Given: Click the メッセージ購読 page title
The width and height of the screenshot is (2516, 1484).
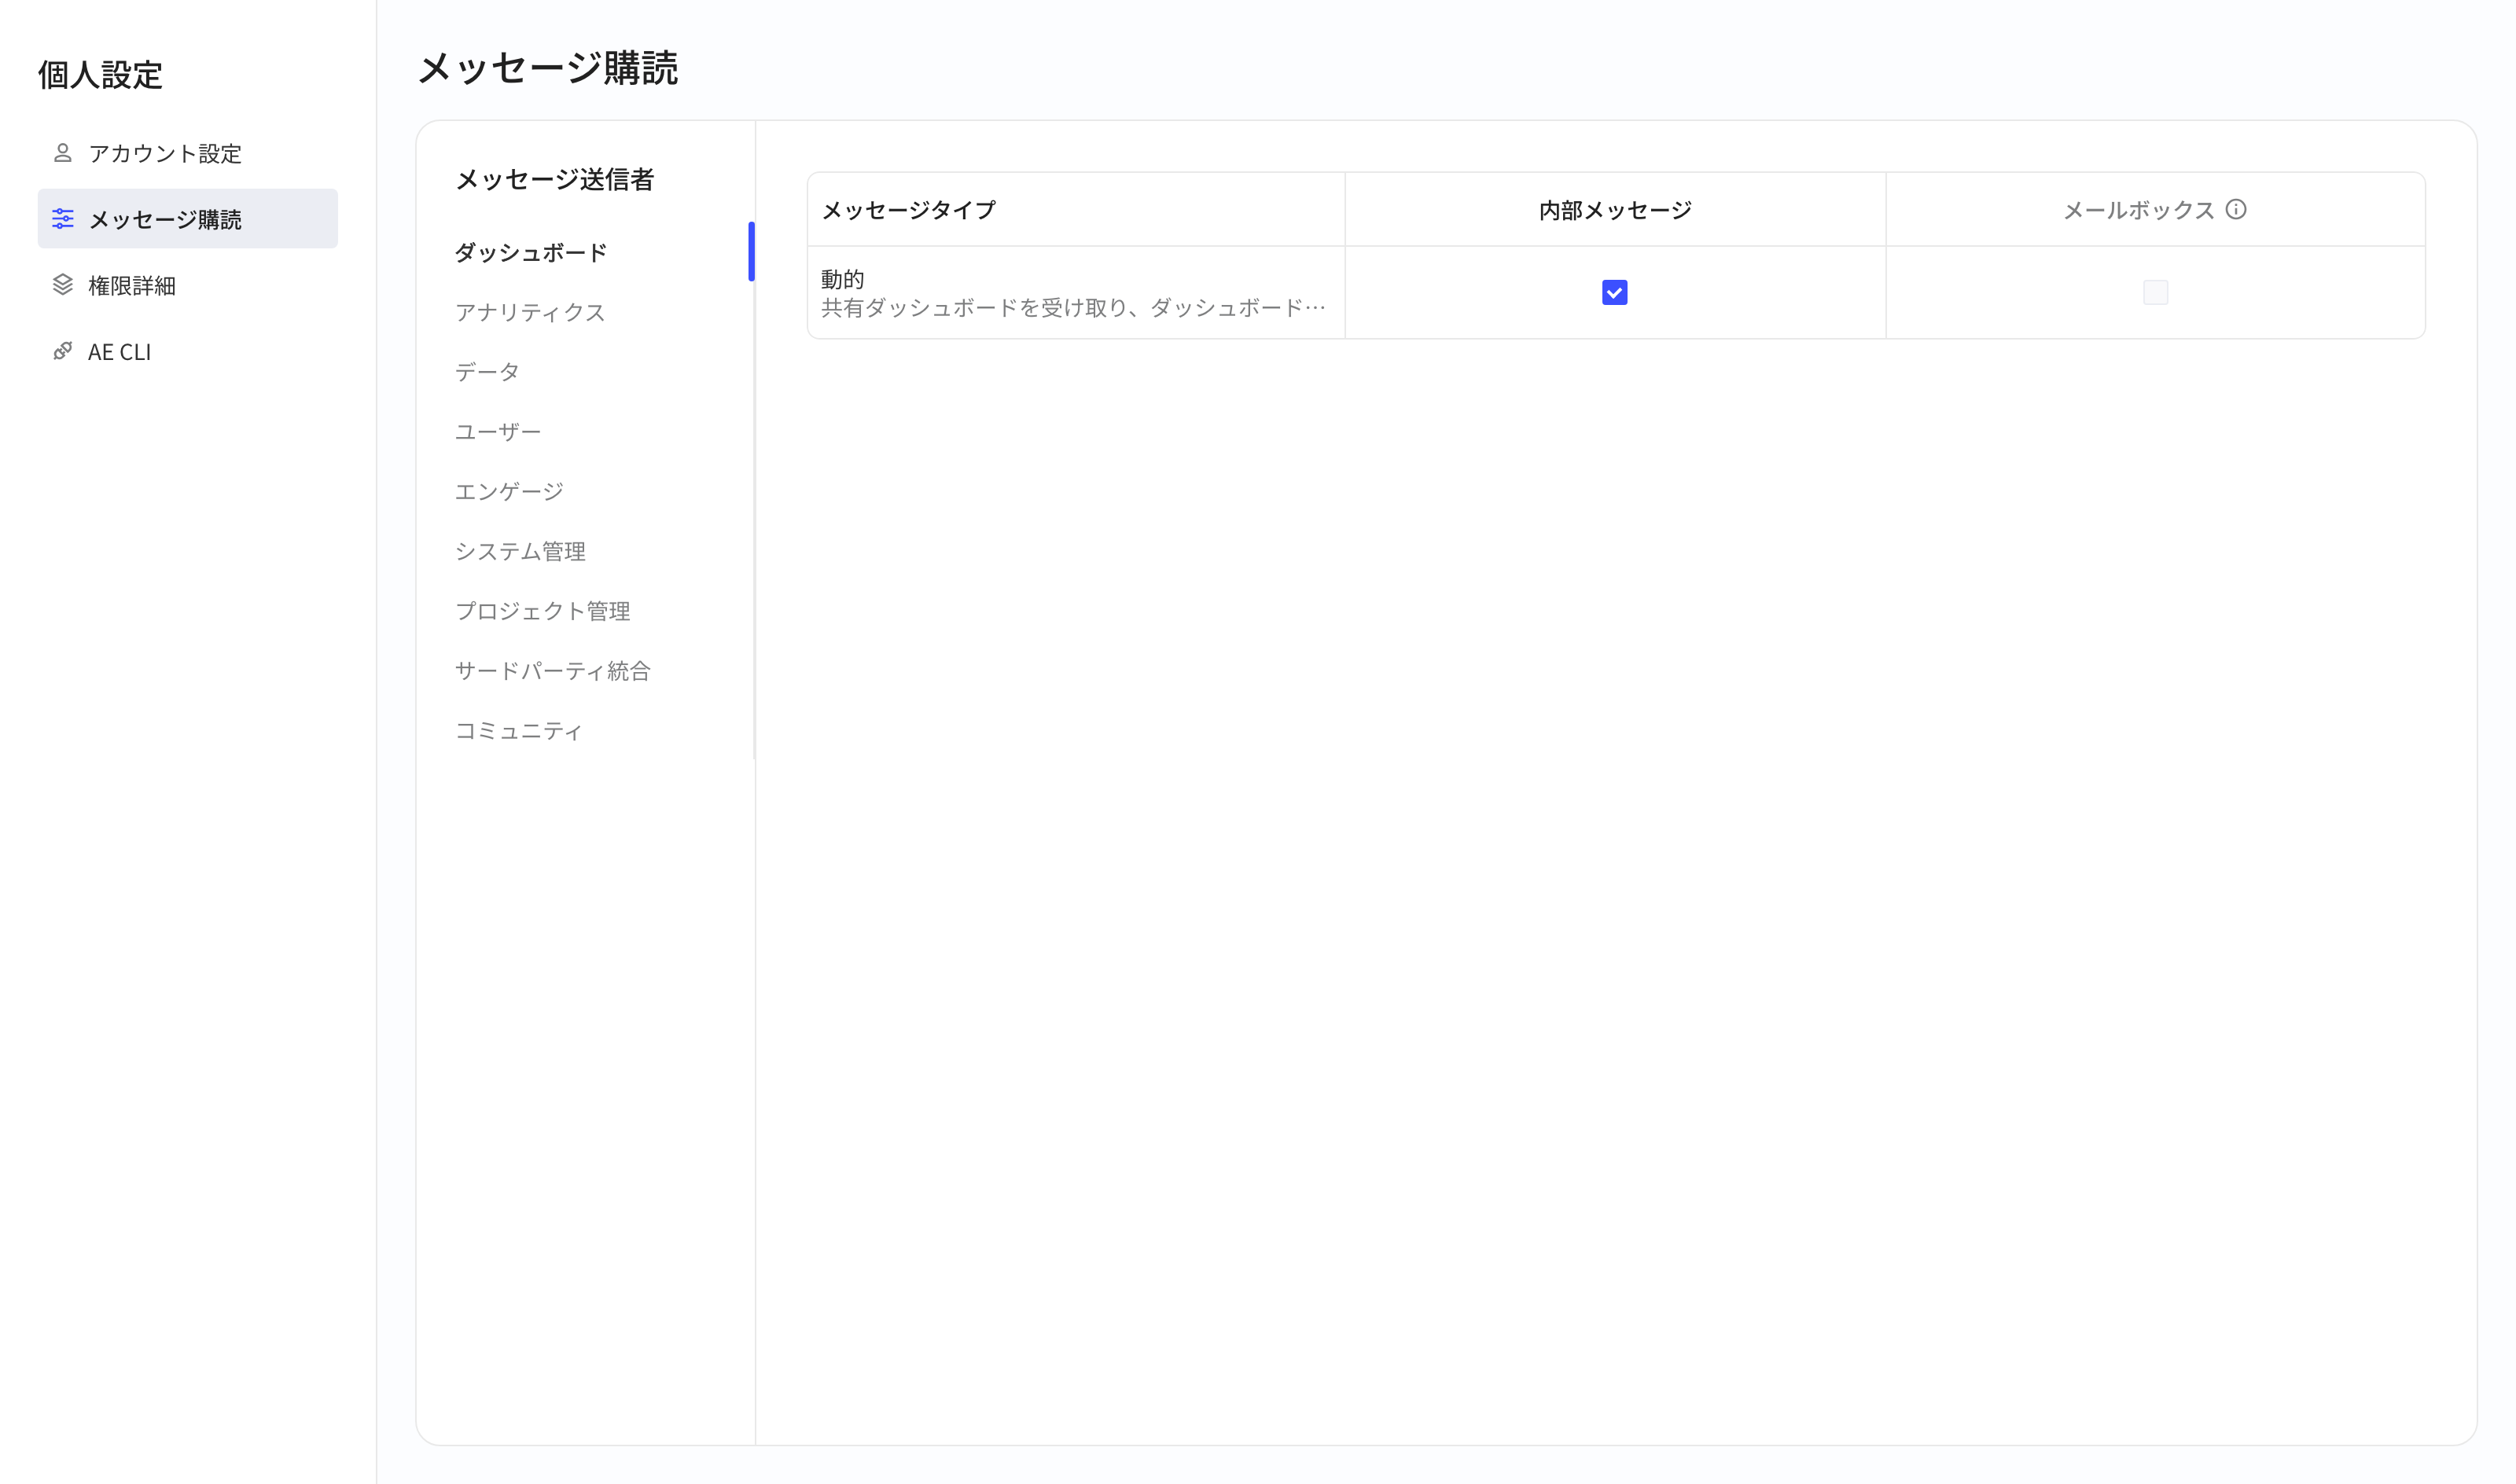Looking at the screenshot, I should coord(548,68).
